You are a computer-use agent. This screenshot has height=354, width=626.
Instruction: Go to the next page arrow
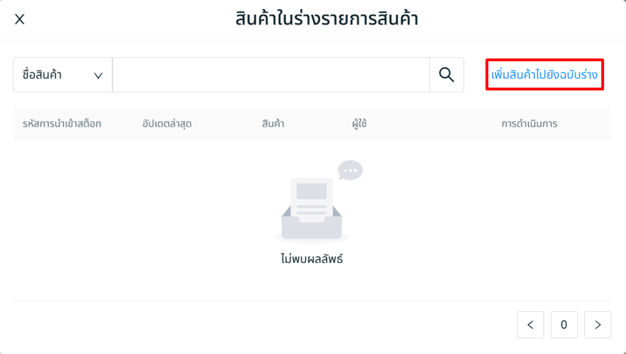(x=598, y=325)
